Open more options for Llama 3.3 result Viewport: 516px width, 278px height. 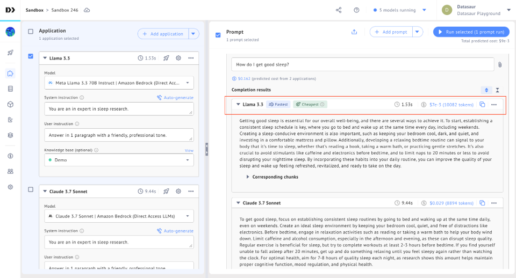(x=494, y=105)
